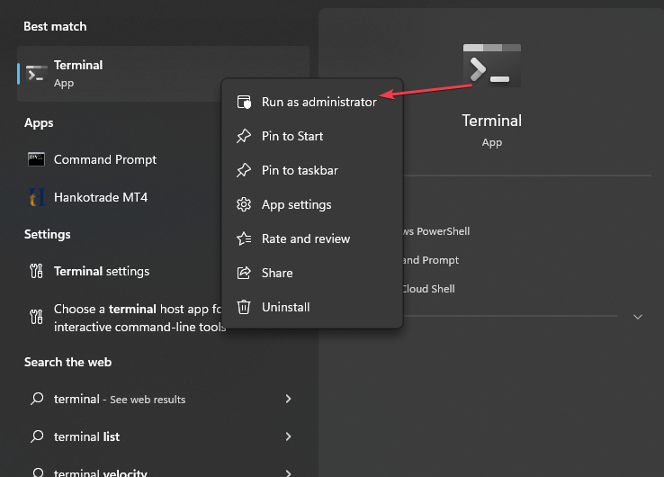Expand preview pane actions with down chevron
664x477 pixels.
[638, 317]
